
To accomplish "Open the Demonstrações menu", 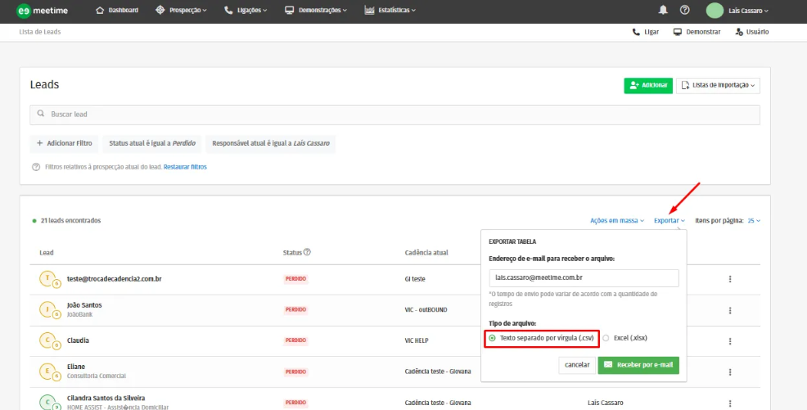I will (315, 11).
